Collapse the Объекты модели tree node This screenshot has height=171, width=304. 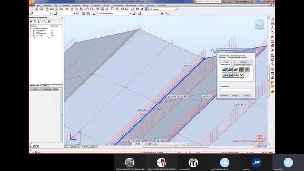coord(31,28)
